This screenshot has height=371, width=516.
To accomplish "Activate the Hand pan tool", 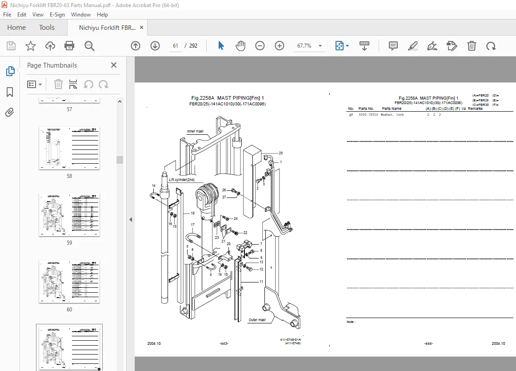I will click(240, 46).
